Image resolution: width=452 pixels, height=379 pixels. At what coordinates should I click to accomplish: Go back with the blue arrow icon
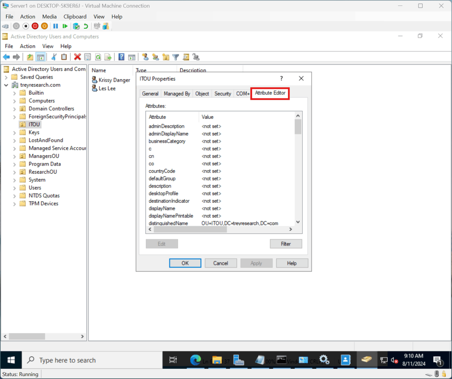click(6, 57)
